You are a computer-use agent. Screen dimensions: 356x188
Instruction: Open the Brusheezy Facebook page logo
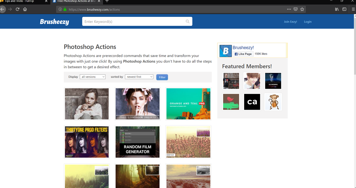pos(225,51)
